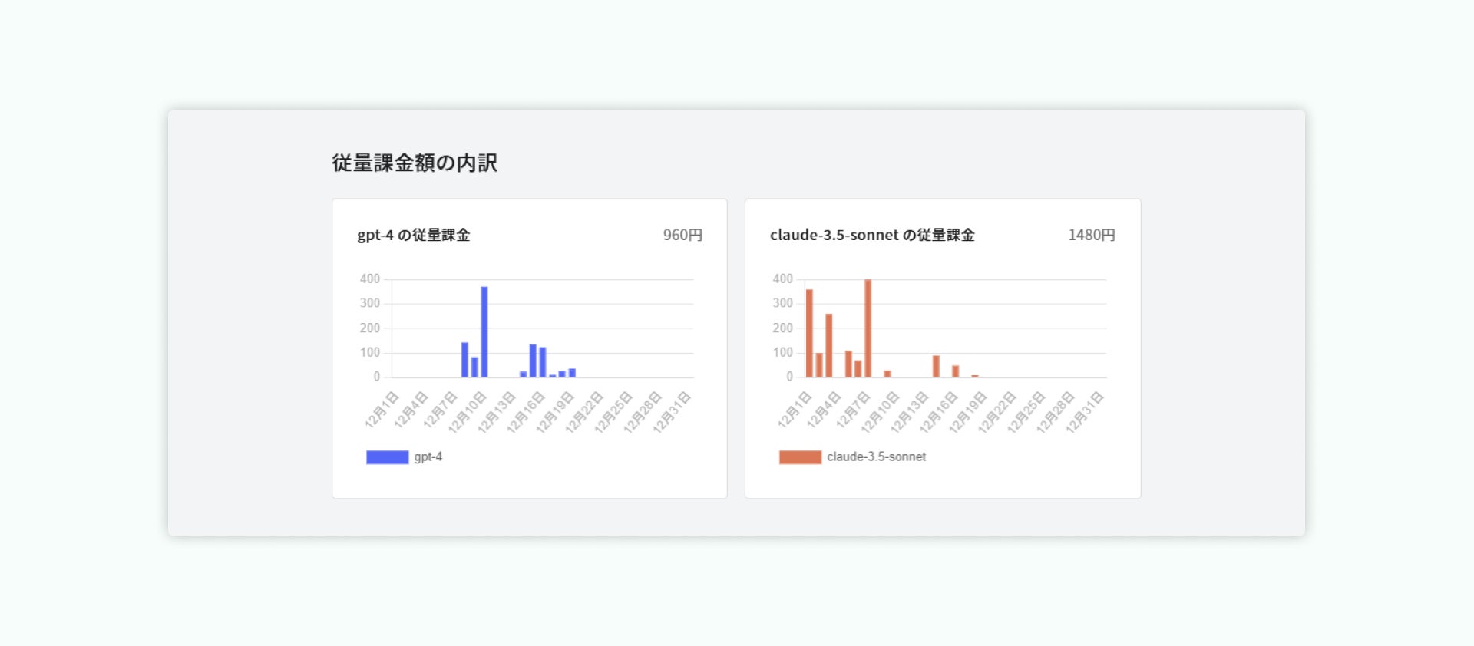The image size is (1474, 646).
Task: Click the blue gpt-4 legend swatch
Action: point(387,457)
